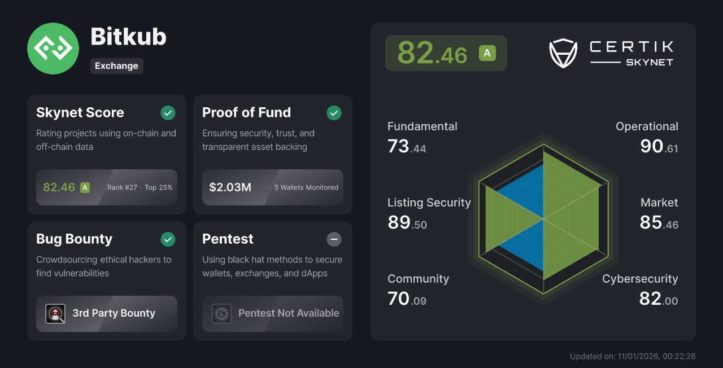The height and width of the screenshot is (368, 723).
Task: Select the CertiK shield logo icon
Action: (x=563, y=54)
